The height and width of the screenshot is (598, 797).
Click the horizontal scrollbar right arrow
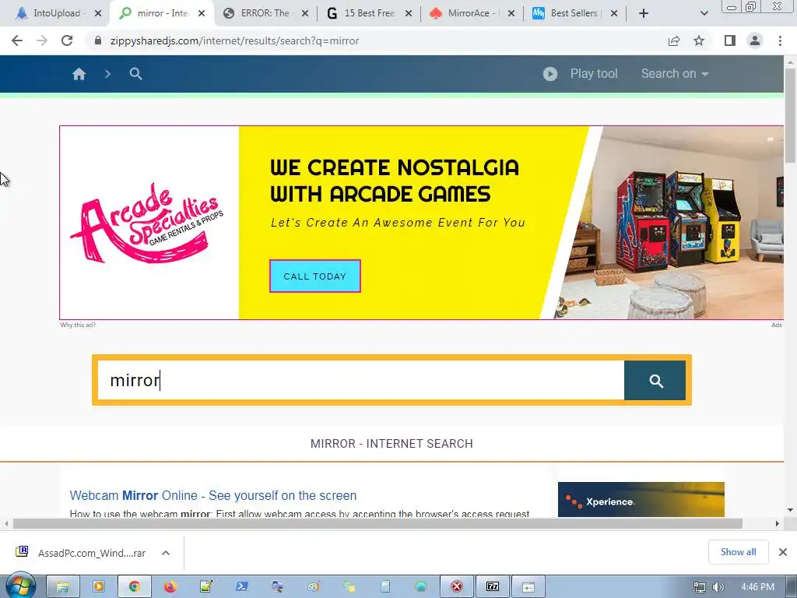[778, 523]
